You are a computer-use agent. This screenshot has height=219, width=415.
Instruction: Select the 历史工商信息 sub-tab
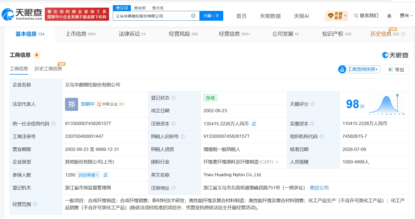pos(48,69)
